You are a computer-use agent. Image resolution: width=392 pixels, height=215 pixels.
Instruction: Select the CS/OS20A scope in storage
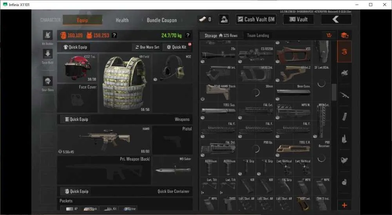tap(256, 55)
